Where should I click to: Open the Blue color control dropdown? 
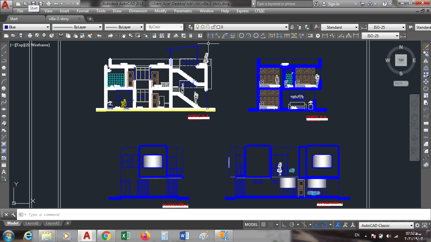point(27,27)
